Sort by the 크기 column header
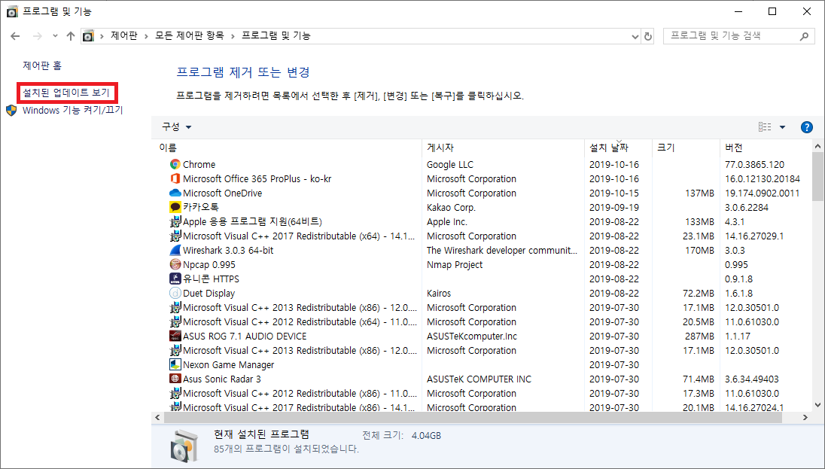This screenshot has height=469, width=825. [x=686, y=148]
